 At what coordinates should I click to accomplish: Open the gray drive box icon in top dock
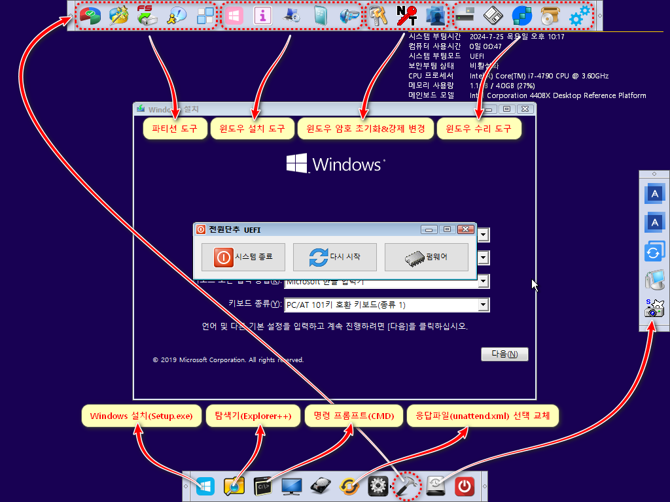coord(465,16)
